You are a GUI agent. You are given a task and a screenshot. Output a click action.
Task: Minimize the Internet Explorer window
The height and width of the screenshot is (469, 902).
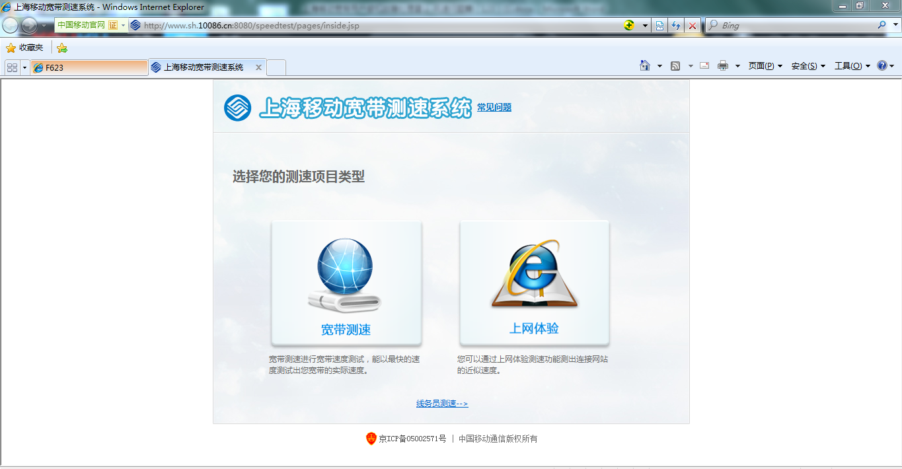pos(843,6)
